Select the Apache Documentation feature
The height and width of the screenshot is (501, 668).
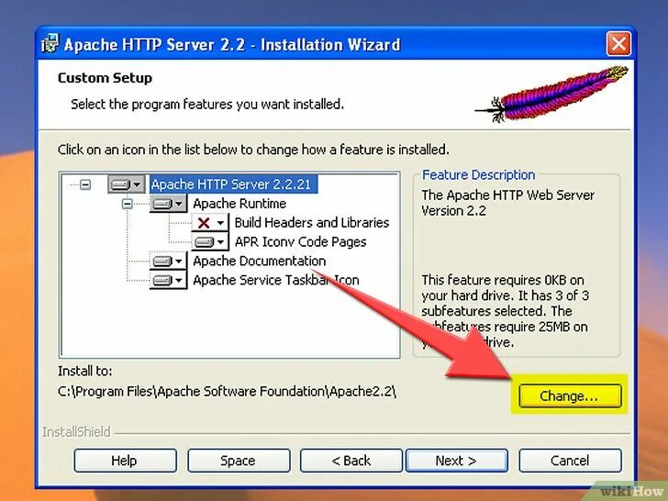pos(260,261)
